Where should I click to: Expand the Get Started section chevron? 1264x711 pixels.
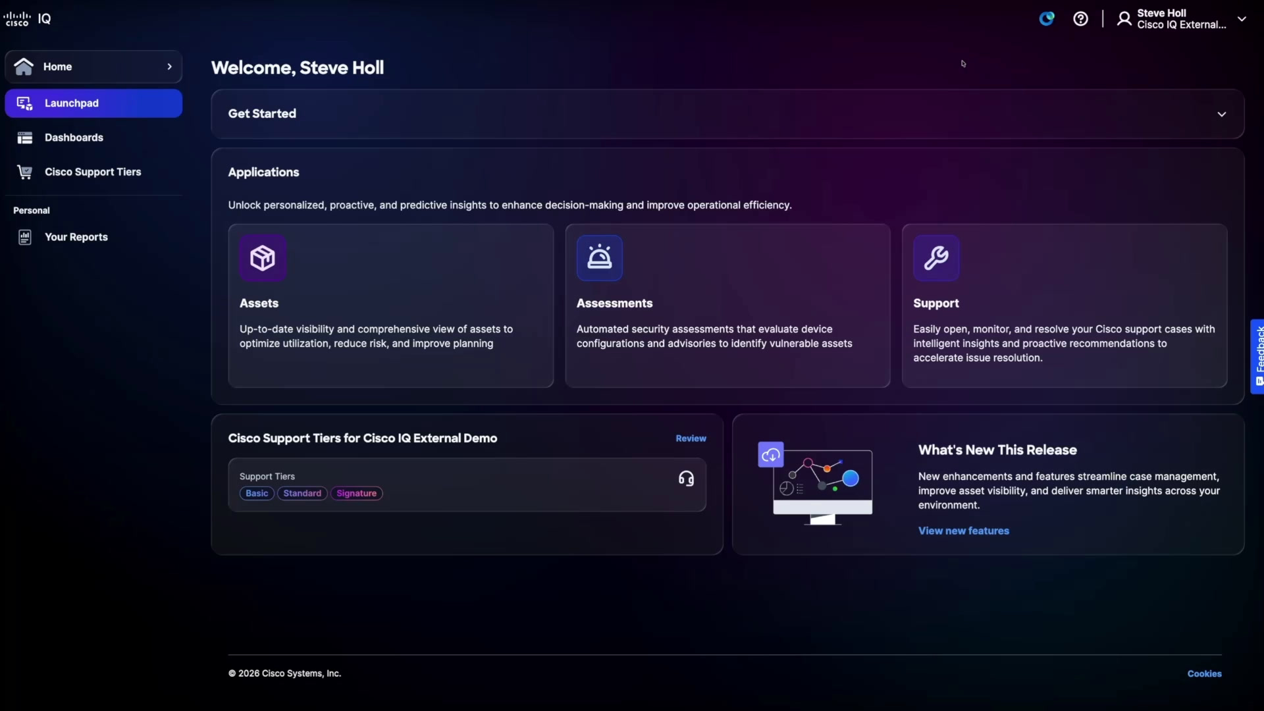(x=1222, y=114)
